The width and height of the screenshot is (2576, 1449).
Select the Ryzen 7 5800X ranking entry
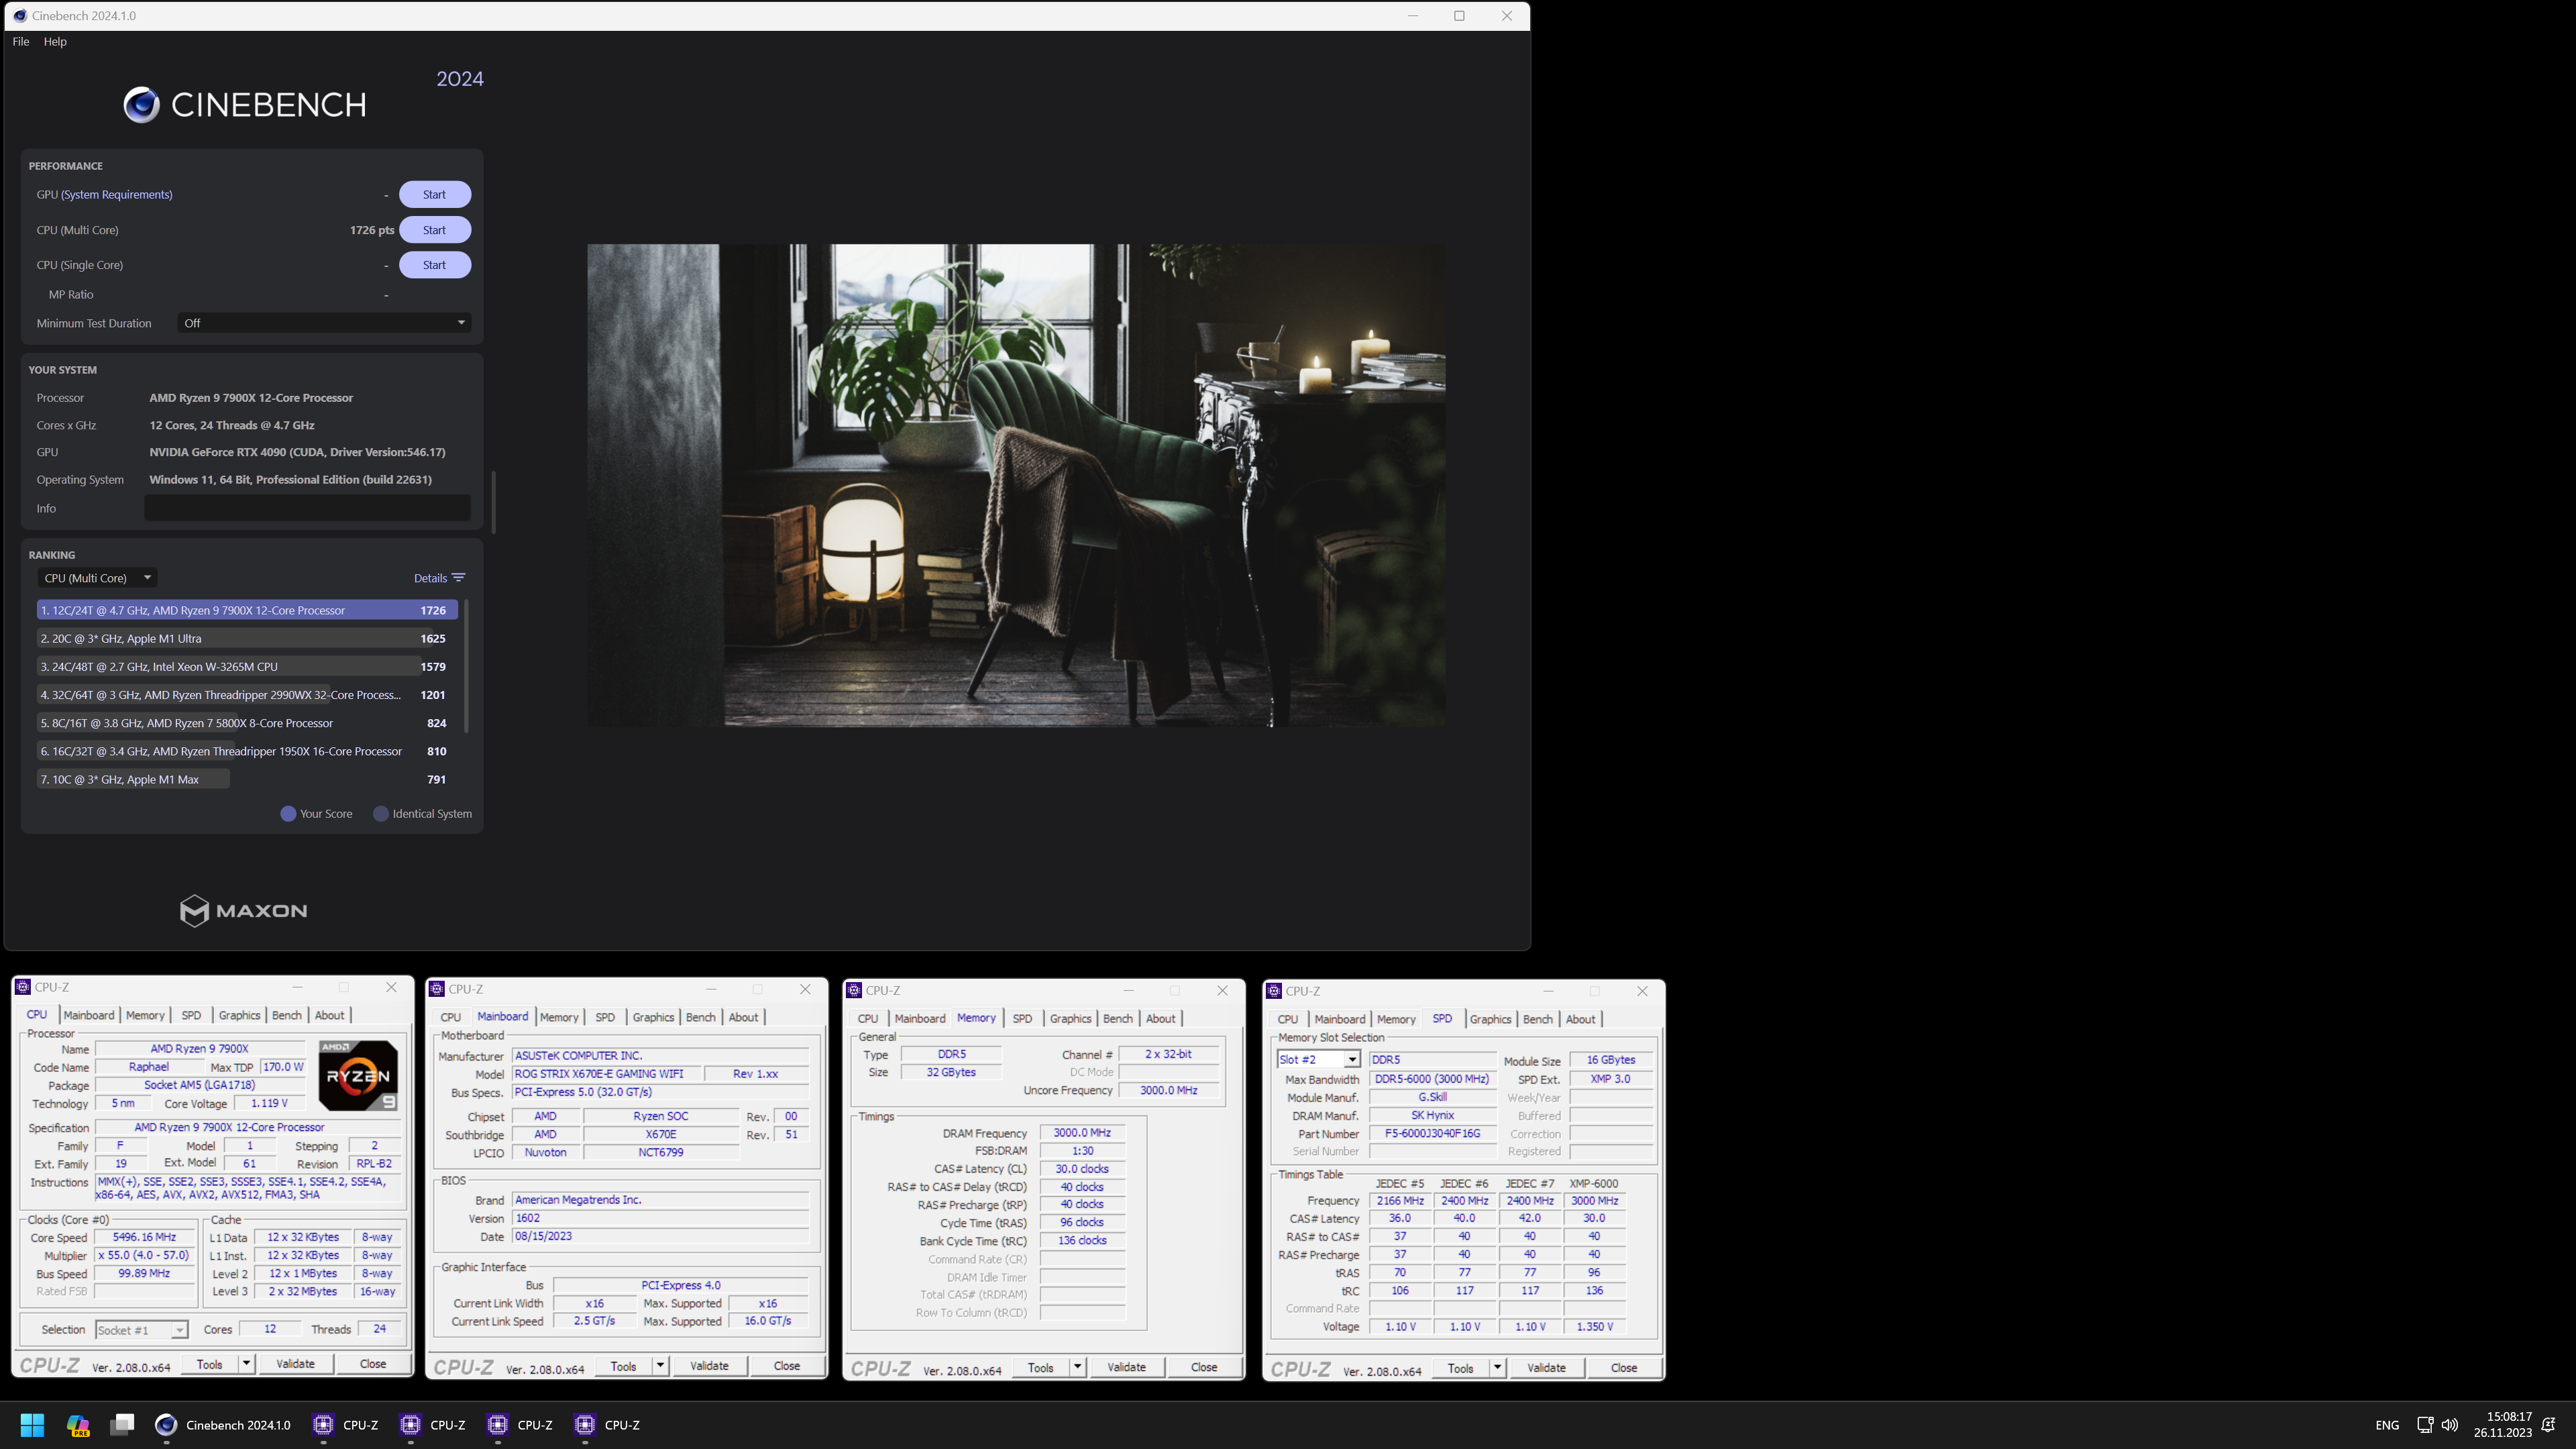click(x=247, y=723)
